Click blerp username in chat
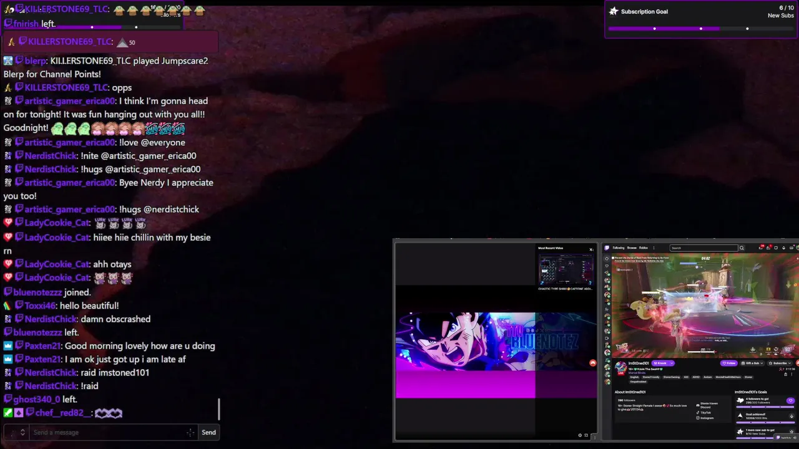The image size is (799, 449). pyautogui.click(x=35, y=61)
